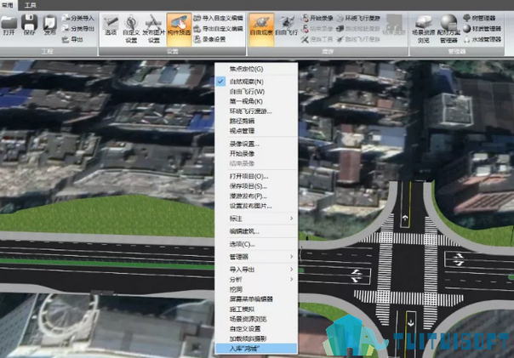Image resolution: width=514 pixels, height=358 pixels.
Task: Open 发布图片设置 in the ribbon
Action: 154,29
